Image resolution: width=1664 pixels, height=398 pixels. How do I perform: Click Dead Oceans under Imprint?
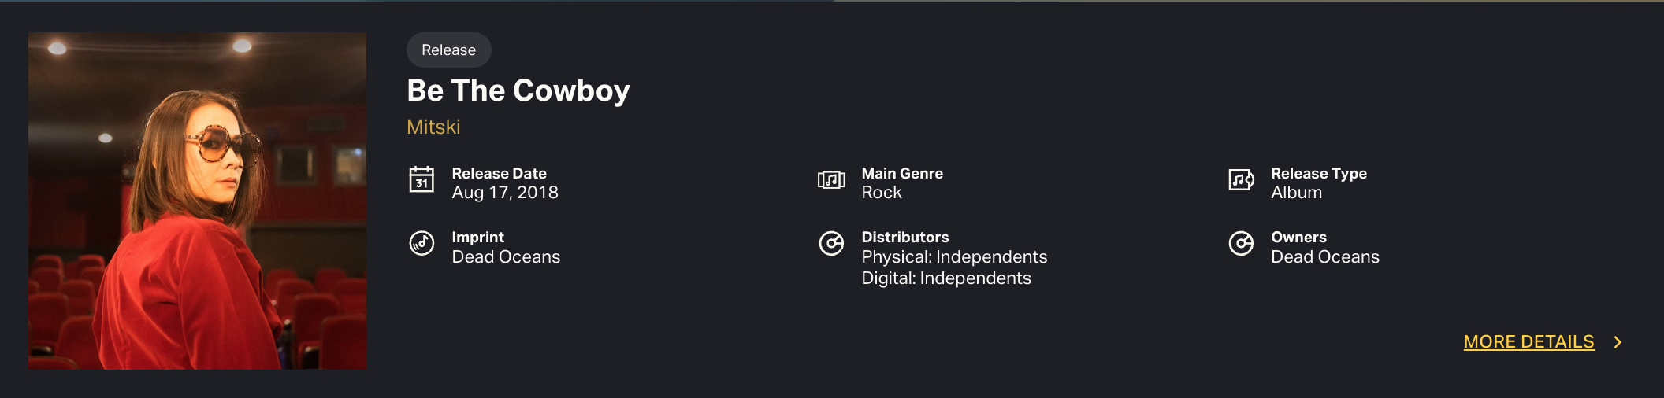[x=506, y=257]
